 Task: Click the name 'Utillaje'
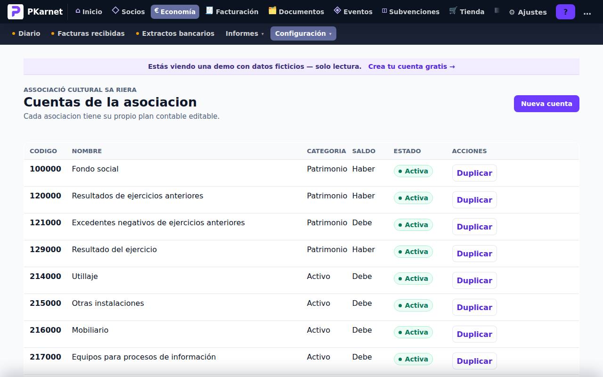point(85,276)
